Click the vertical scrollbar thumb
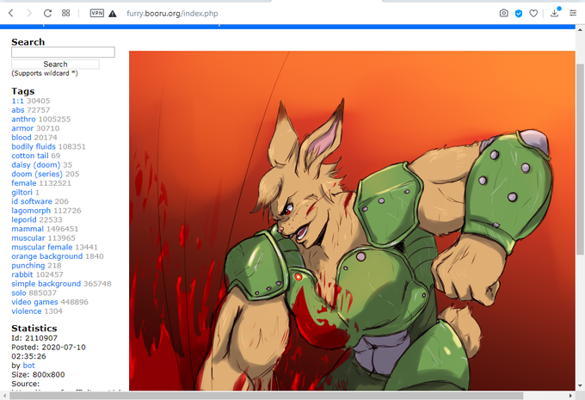Viewport: 585px width, 400px height. tap(580, 159)
